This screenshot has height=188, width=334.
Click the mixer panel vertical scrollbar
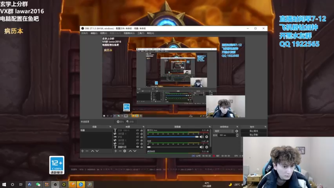[x=211, y=139]
